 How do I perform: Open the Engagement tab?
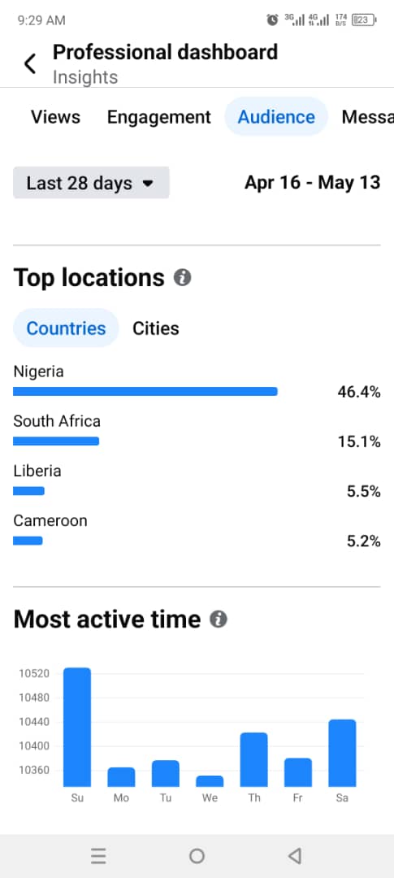click(x=159, y=117)
